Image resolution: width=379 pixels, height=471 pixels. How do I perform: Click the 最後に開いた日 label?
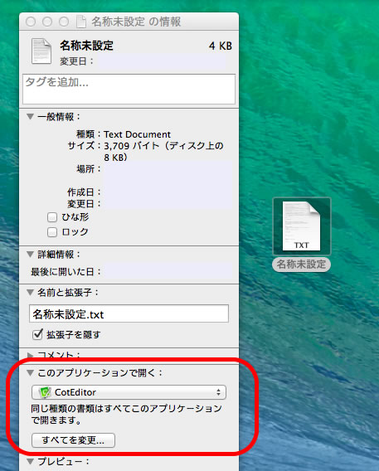pyautogui.click(x=66, y=272)
